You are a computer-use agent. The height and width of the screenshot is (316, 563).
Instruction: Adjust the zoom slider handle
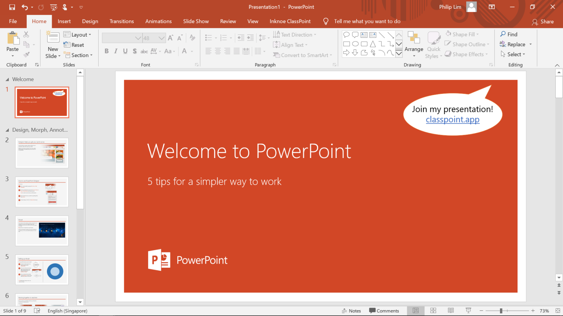click(x=501, y=311)
